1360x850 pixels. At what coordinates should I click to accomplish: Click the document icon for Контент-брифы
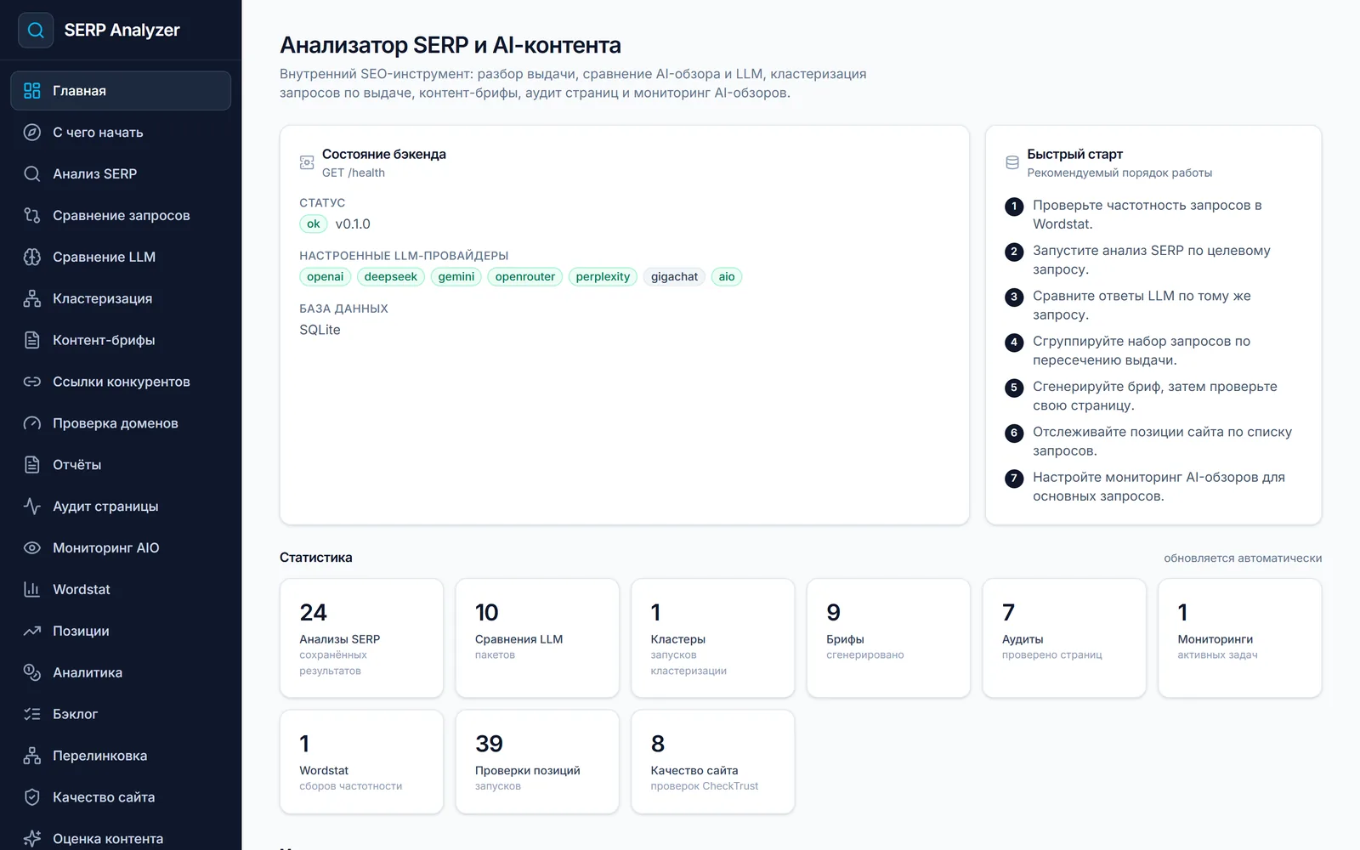32,340
